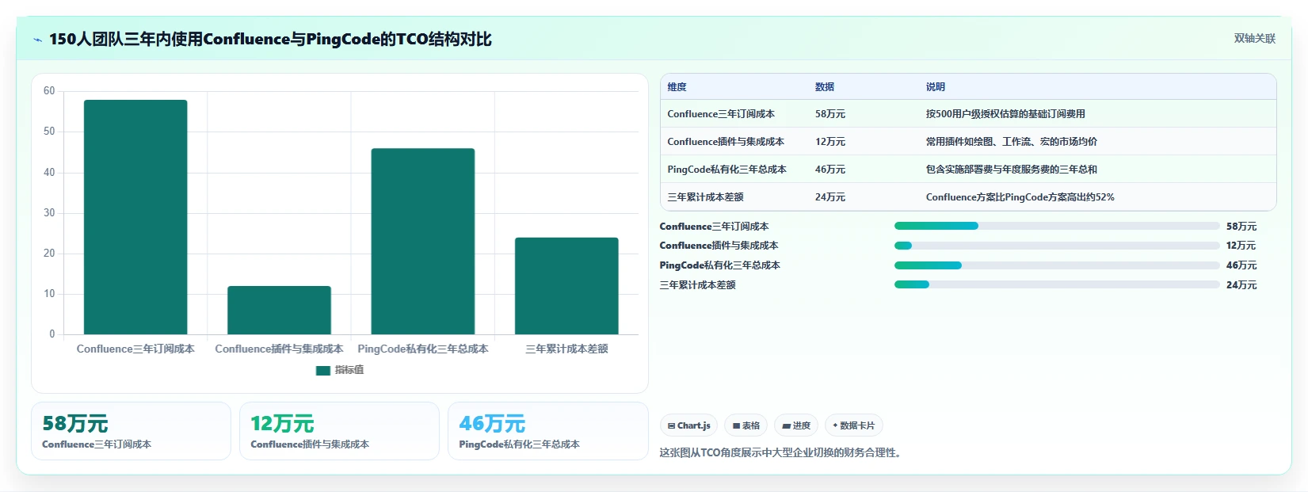This screenshot has width=1308, height=492.
Task: Click the progress bar for Confluence插件与集成成本
Action: [1057, 246]
